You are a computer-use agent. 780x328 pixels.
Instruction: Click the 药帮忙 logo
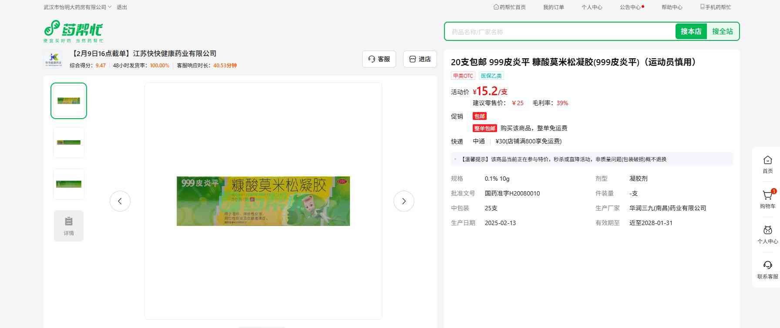click(73, 31)
